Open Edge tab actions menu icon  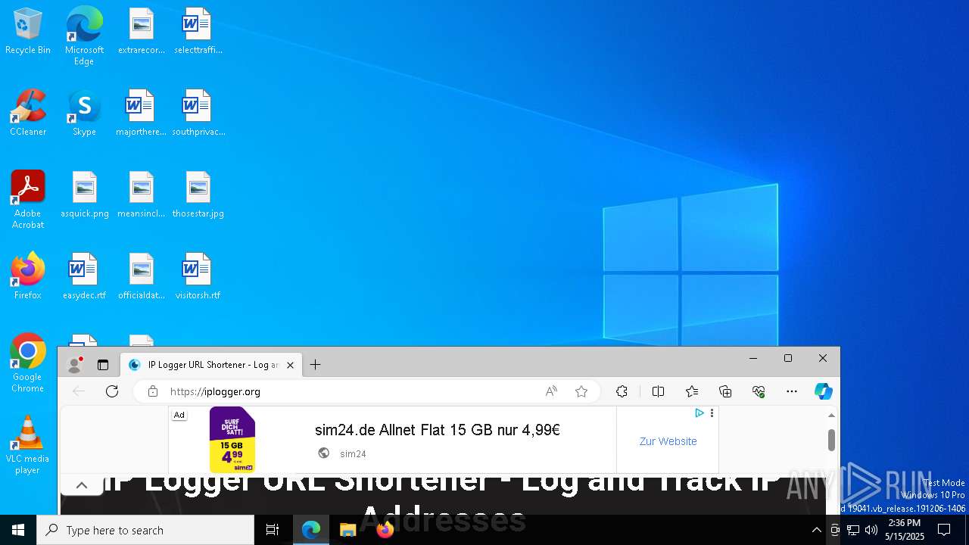pyautogui.click(x=103, y=365)
